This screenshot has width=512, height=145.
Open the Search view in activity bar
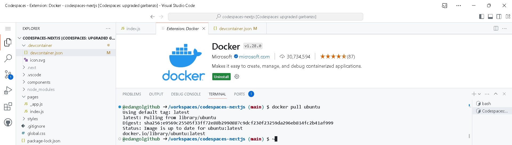8,58
